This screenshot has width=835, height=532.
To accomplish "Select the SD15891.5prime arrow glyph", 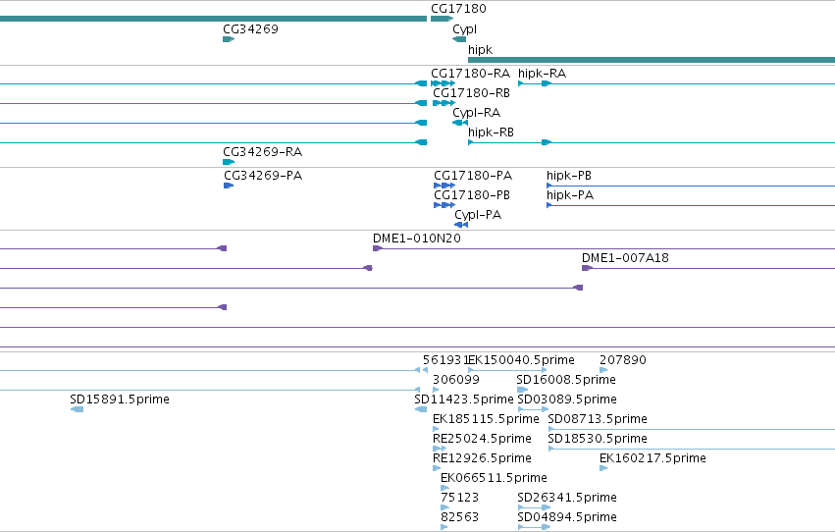I will [77, 409].
